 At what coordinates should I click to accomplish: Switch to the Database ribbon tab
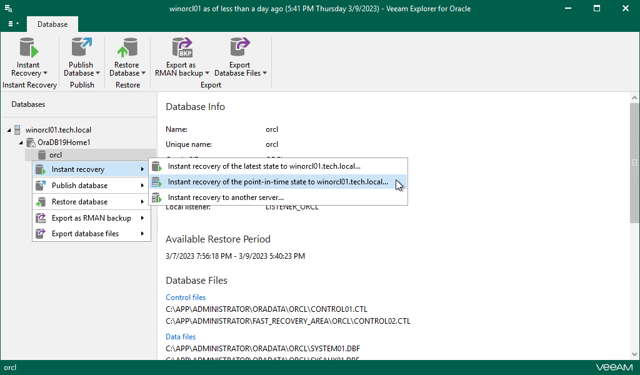[x=52, y=24]
